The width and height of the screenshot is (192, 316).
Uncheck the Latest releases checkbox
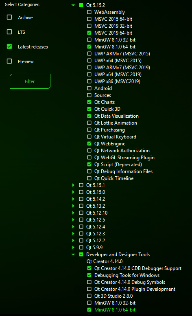click(x=9, y=46)
